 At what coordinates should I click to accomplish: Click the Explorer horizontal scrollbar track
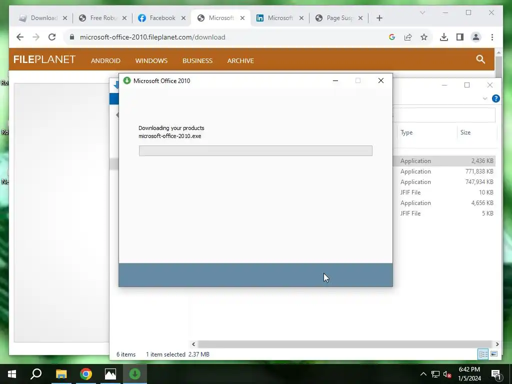point(345,344)
